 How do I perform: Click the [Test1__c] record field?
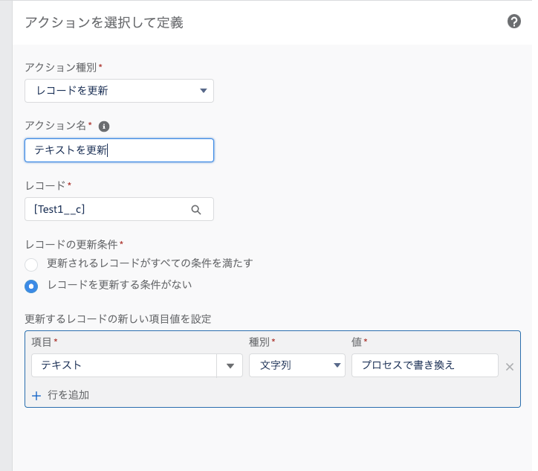coord(119,209)
